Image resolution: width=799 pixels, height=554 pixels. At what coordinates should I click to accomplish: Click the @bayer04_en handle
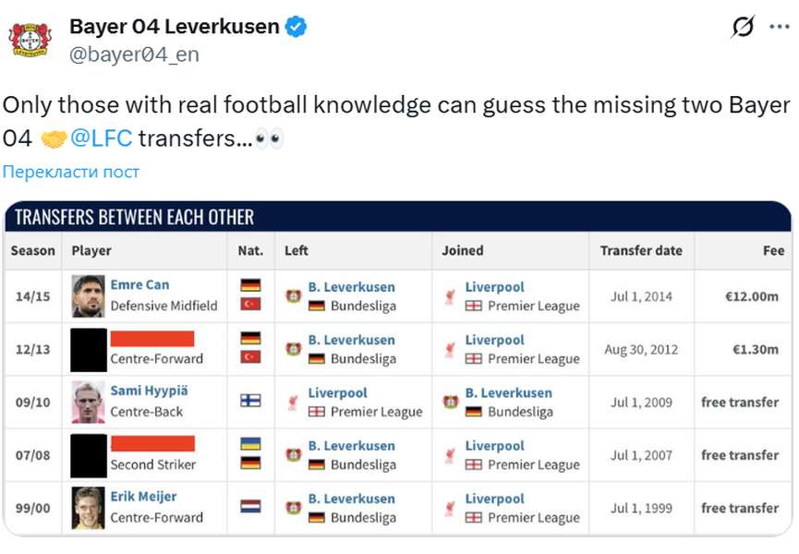click(x=134, y=54)
